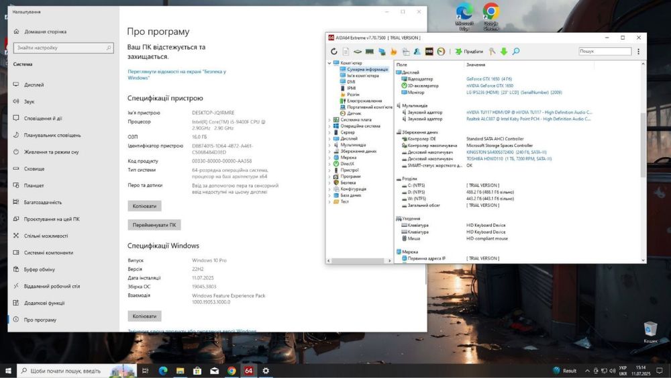Expand the DirectX tree node
Screen dimensions: 671x378
[x=329, y=164]
